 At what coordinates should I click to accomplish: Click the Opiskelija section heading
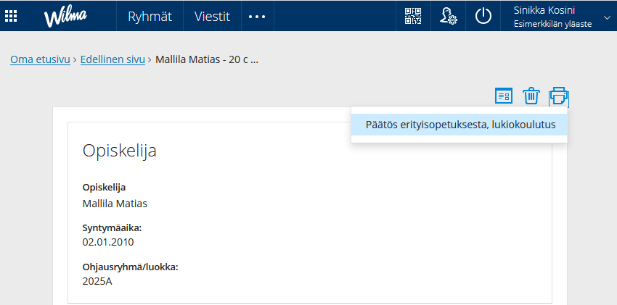(119, 151)
